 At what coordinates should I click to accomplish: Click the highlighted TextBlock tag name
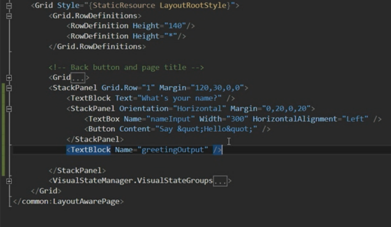(90, 150)
